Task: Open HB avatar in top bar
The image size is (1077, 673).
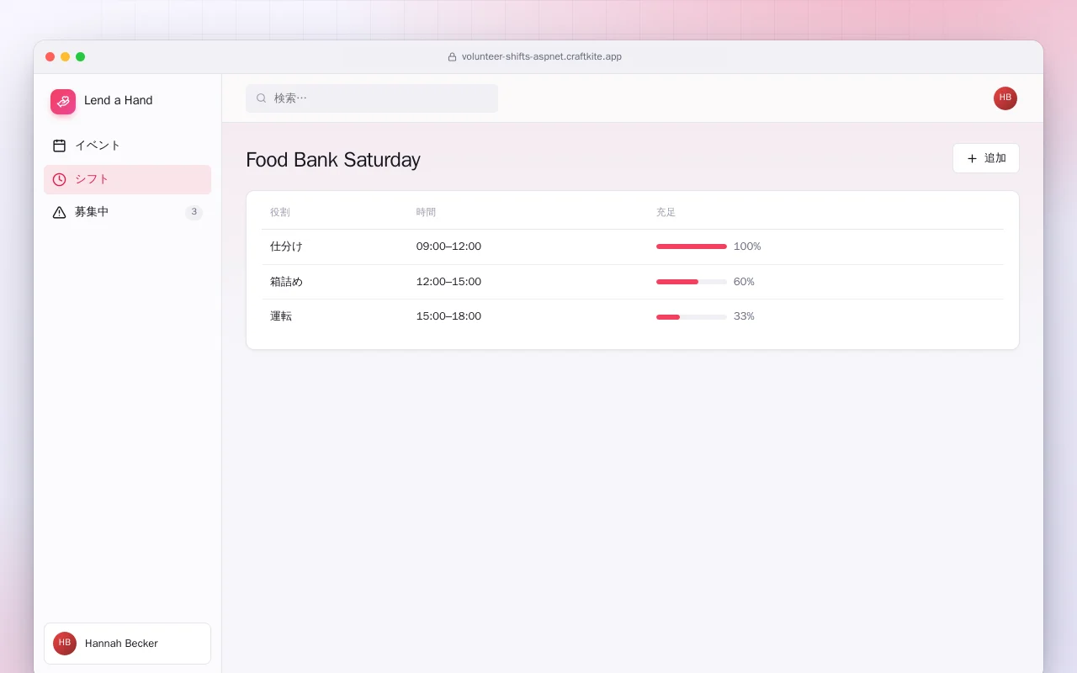Action: (x=1005, y=98)
